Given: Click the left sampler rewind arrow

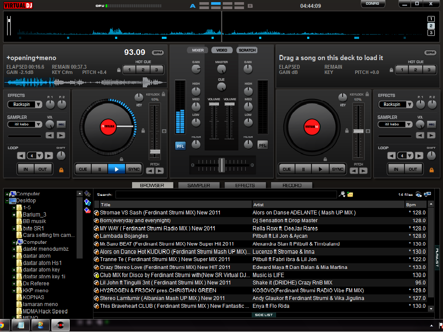Looking at the screenshot, I should [50, 135].
